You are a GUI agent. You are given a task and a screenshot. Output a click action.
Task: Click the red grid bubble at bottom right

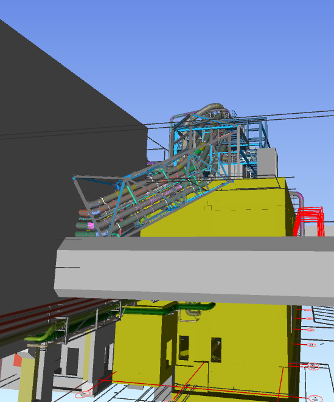(315, 399)
